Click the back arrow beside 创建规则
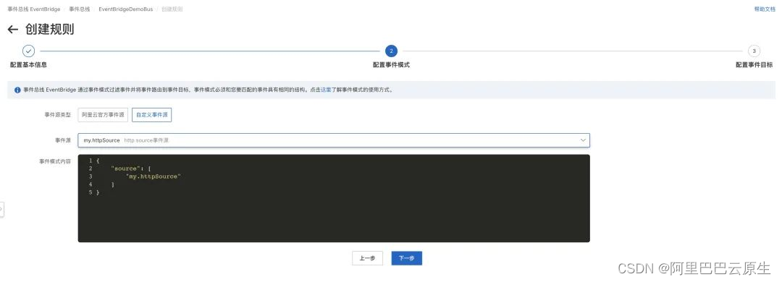The width and height of the screenshot is (782, 282). pos(13,30)
